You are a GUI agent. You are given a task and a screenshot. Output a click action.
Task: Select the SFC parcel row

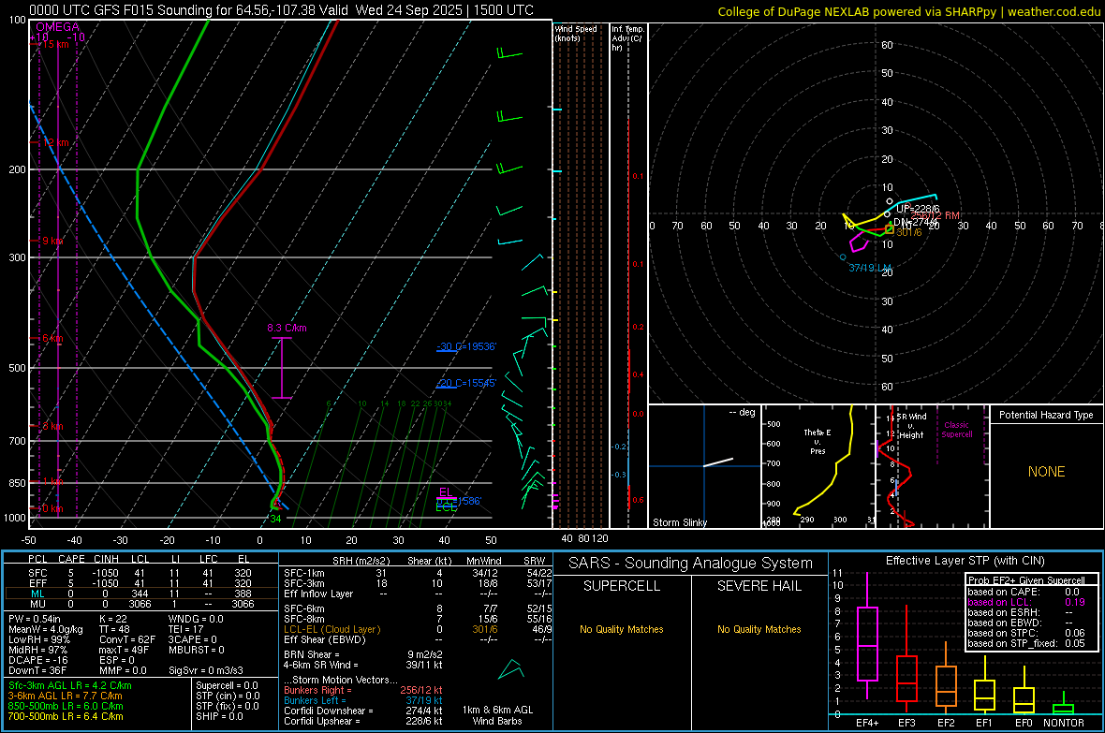[x=140, y=573]
